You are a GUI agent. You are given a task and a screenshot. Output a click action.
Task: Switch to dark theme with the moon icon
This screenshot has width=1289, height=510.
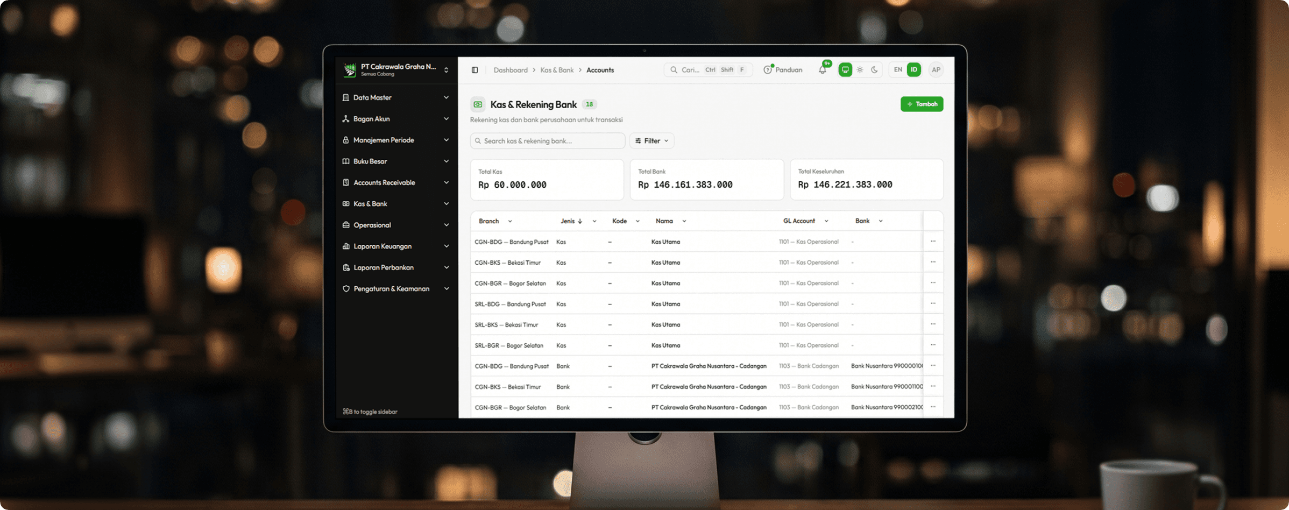tap(874, 70)
